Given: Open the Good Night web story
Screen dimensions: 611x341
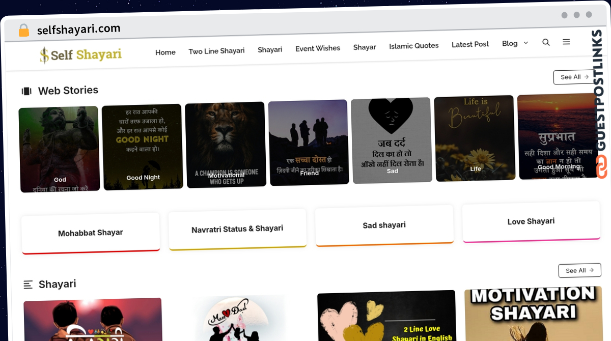Looking at the screenshot, I should click(x=143, y=147).
